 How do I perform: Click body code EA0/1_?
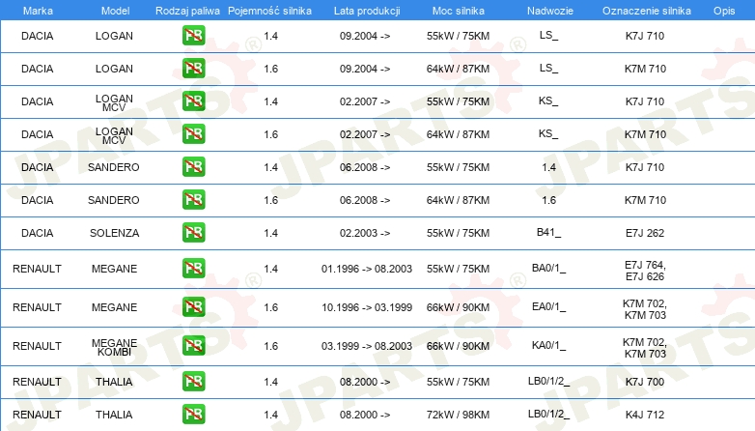coord(548,306)
